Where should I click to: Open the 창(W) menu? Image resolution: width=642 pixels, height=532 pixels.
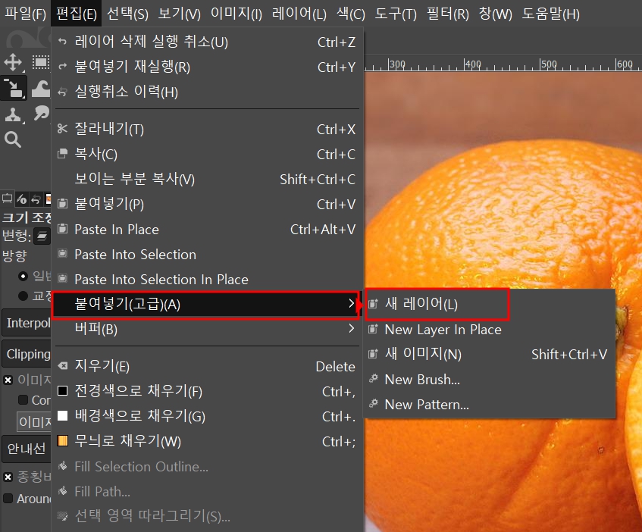point(496,14)
